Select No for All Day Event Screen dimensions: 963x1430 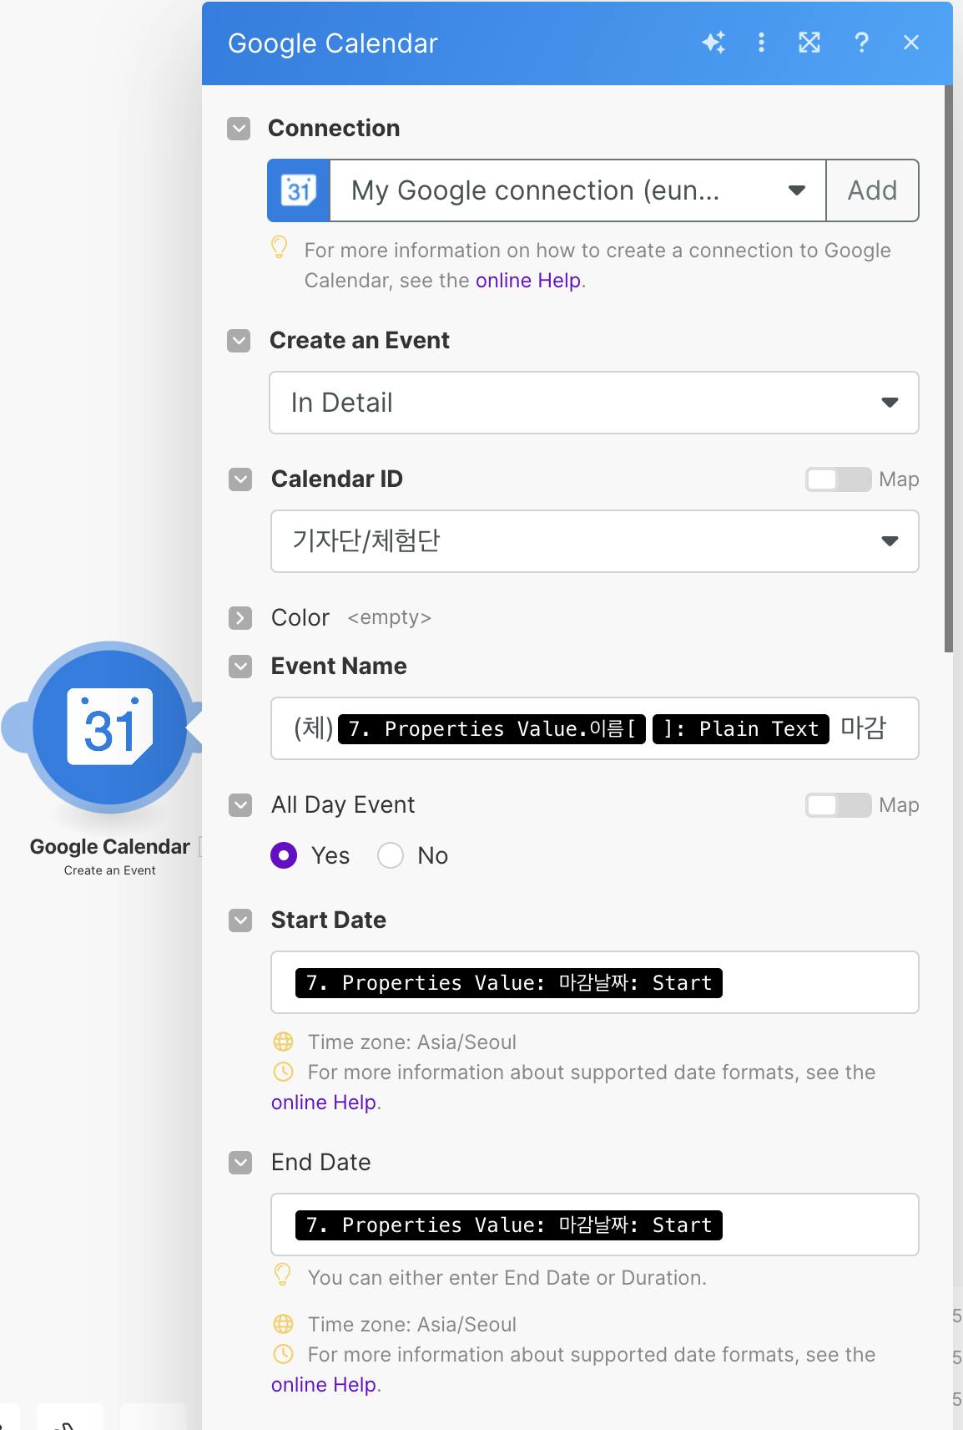click(391, 855)
